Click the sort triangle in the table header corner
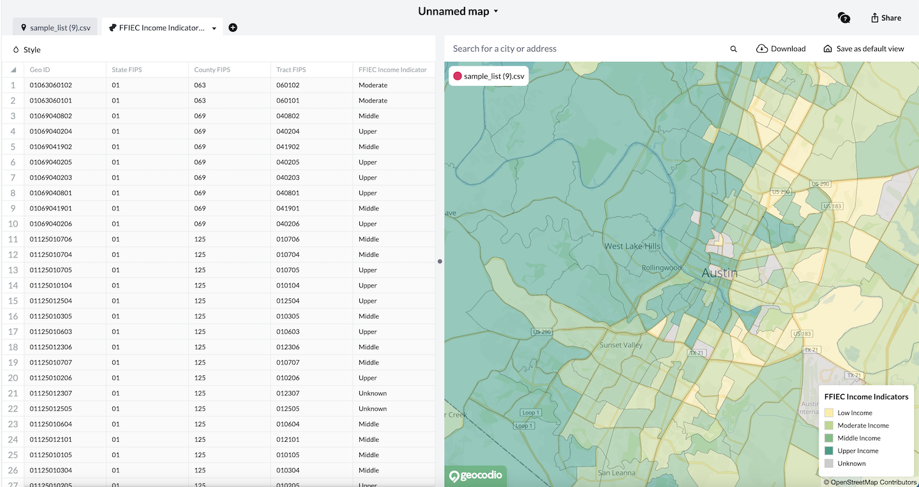The width and height of the screenshot is (919, 487). coord(12,69)
